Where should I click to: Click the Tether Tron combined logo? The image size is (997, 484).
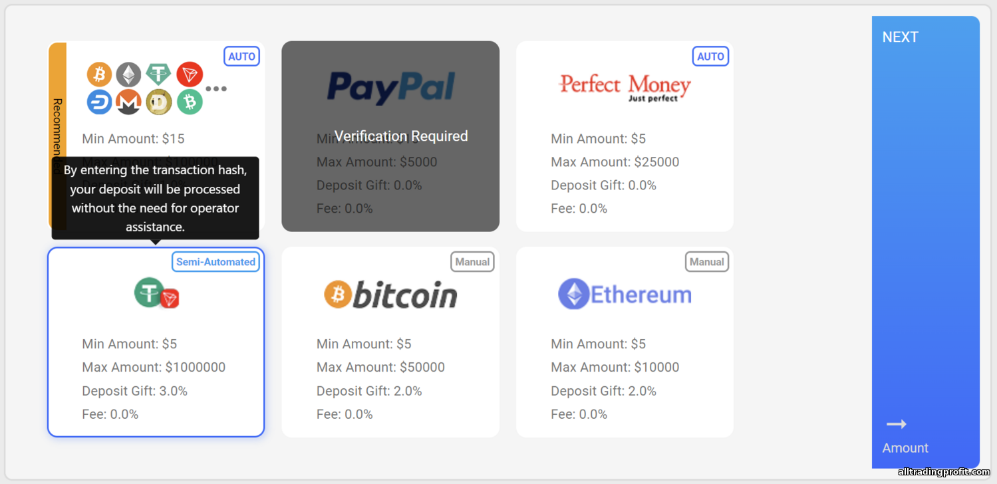coord(157,293)
